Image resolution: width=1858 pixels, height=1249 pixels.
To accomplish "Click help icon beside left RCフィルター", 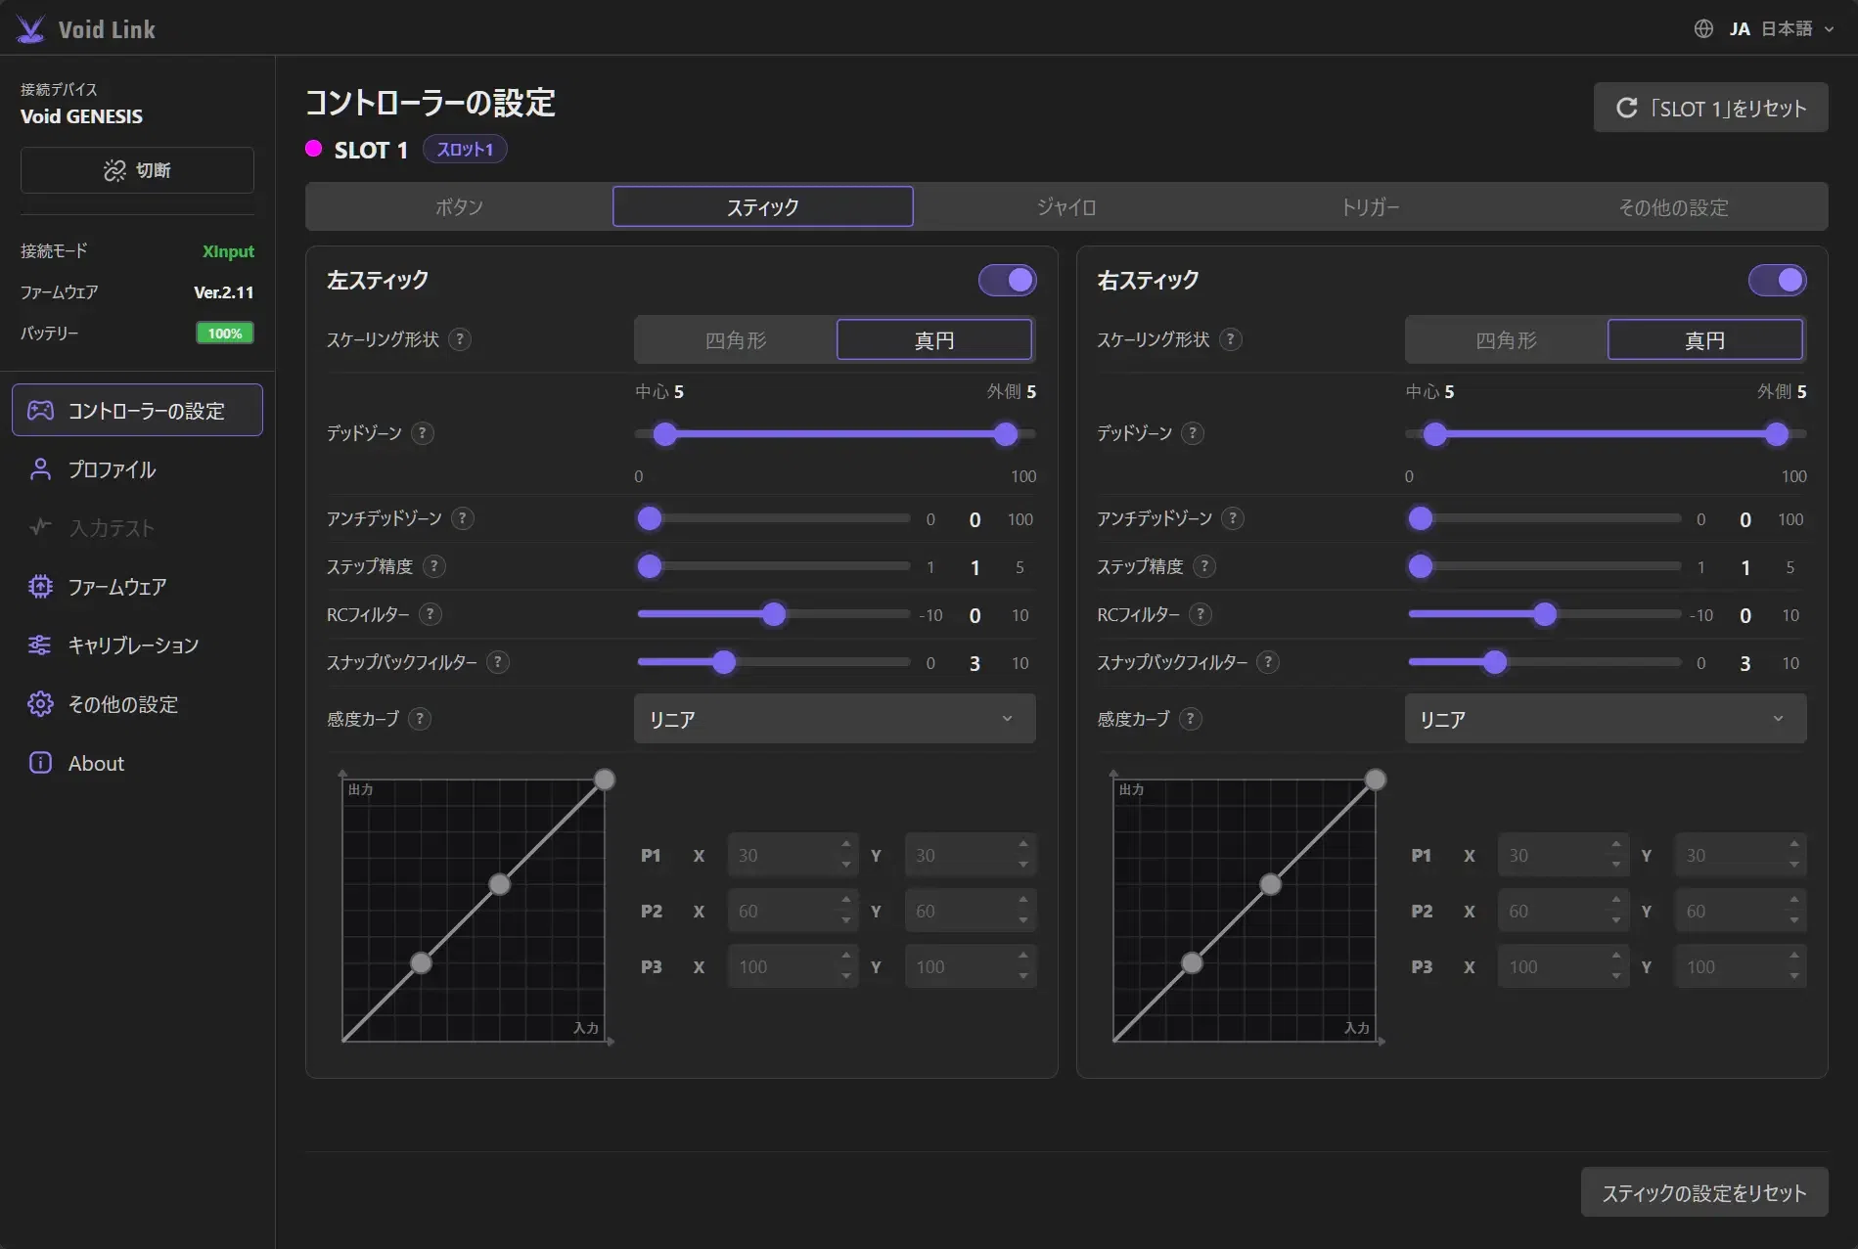I will click(x=431, y=614).
